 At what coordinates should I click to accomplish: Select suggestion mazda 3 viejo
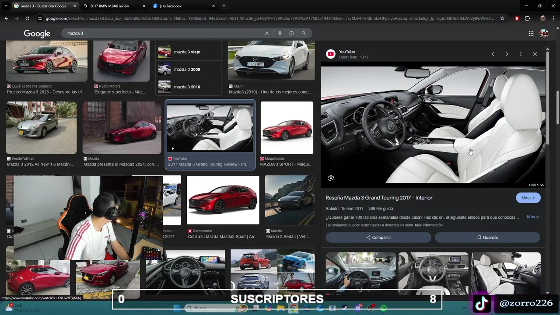[x=189, y=52]
